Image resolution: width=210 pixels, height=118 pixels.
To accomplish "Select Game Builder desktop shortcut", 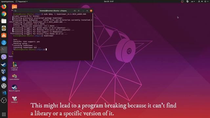I will pos(14,77).
